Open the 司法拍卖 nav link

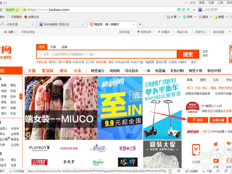(131, 71)
